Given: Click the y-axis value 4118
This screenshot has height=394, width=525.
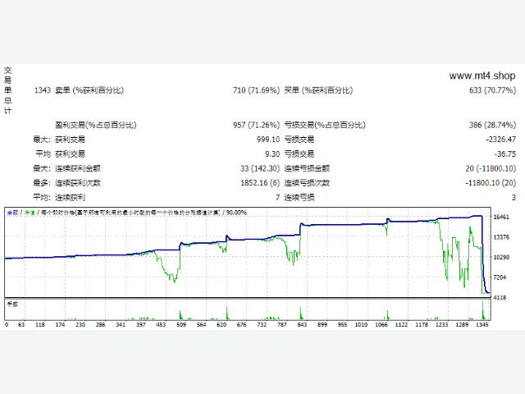Looking at the screenshot, I should [x=500, y=297].
